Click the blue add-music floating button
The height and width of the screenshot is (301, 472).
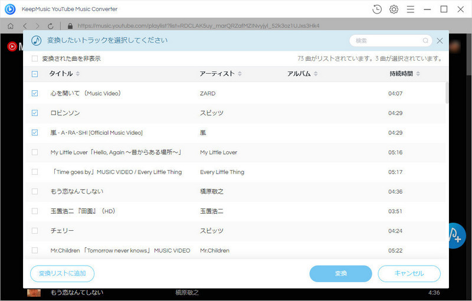click(x=457, y=235)
